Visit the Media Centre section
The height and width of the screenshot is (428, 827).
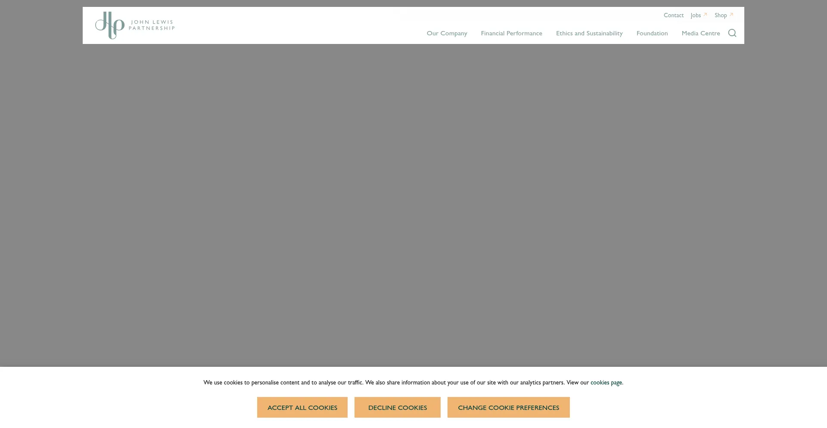click(700, 33)
